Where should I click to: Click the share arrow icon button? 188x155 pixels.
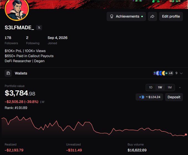[x=152, y=16]
